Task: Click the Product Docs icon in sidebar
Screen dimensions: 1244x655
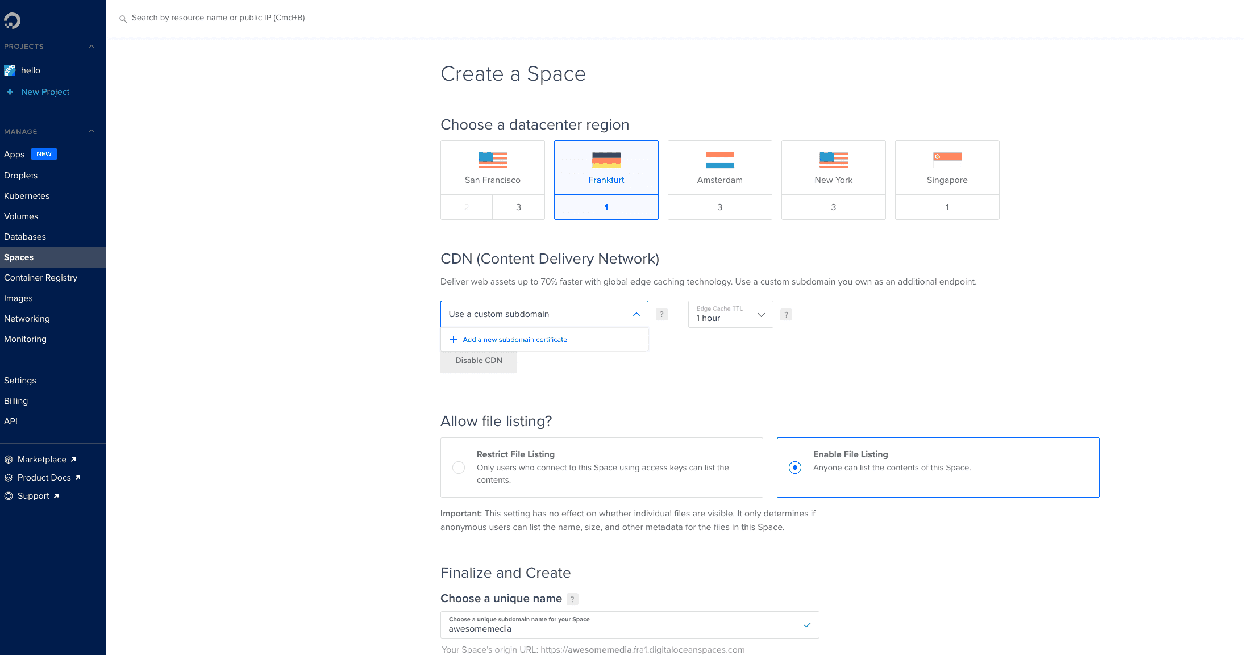Action: coord(9,478)
